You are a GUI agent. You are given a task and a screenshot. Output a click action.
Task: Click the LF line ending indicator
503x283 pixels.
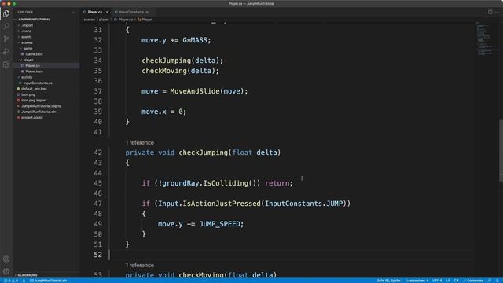point(448,281)
